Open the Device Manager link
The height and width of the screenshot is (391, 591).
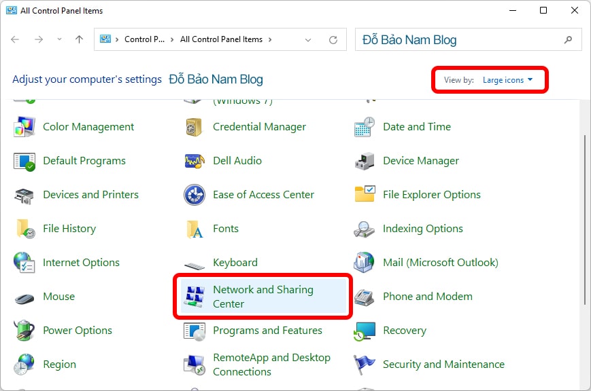click(x=421, y=161)
